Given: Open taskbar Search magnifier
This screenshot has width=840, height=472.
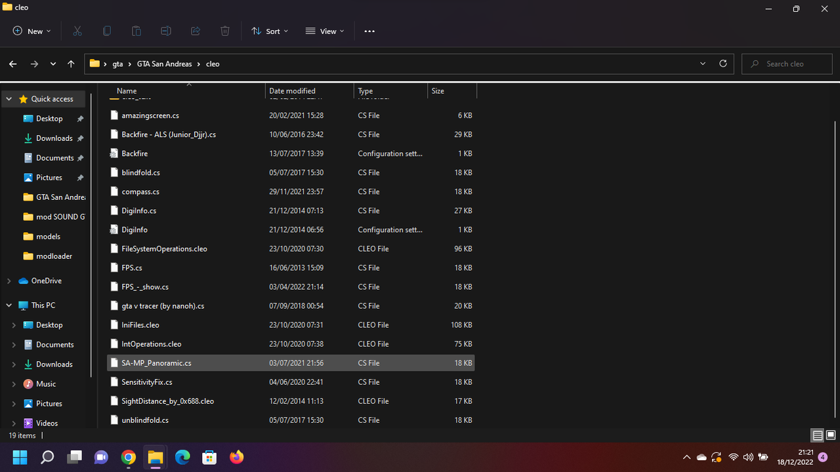Looking at the screenshot, I should click(47, 457).
